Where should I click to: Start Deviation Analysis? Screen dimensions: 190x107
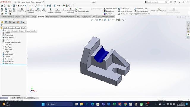click(x=110, y=9)
